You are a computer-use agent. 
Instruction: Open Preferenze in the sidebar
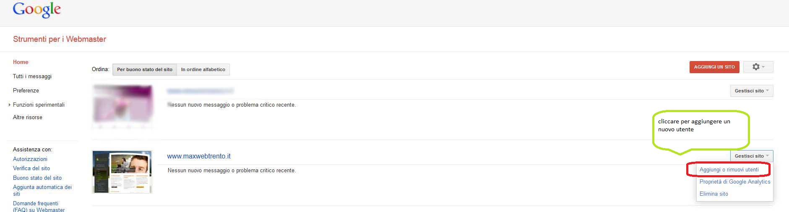coord(26,91)
